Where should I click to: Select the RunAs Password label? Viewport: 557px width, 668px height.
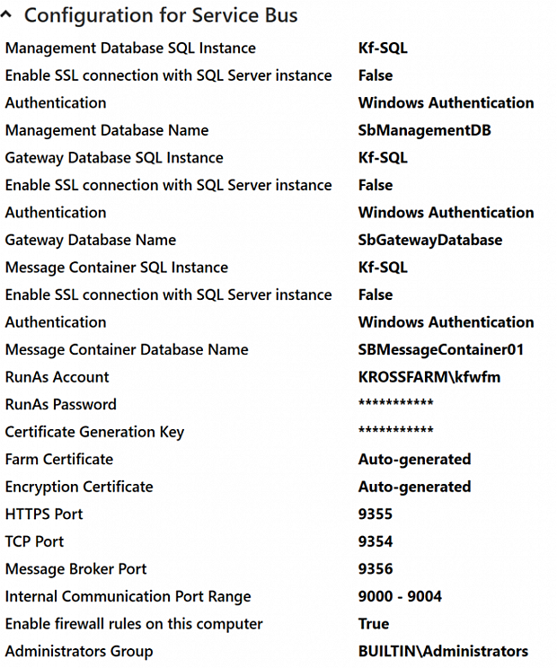click(x=61, y=405)
